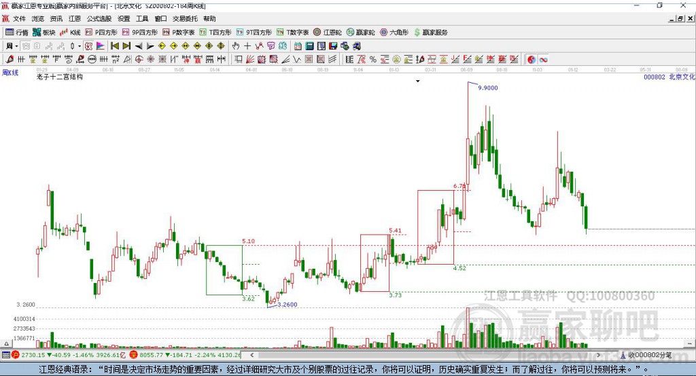Click the 3.2600 low price label on chart
Image resolution: width=696 pixels, height=376 pixels.
pos(288,305)
